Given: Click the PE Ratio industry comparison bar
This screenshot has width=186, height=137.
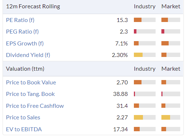Looking at the screenshot, I should pos(145,20).
